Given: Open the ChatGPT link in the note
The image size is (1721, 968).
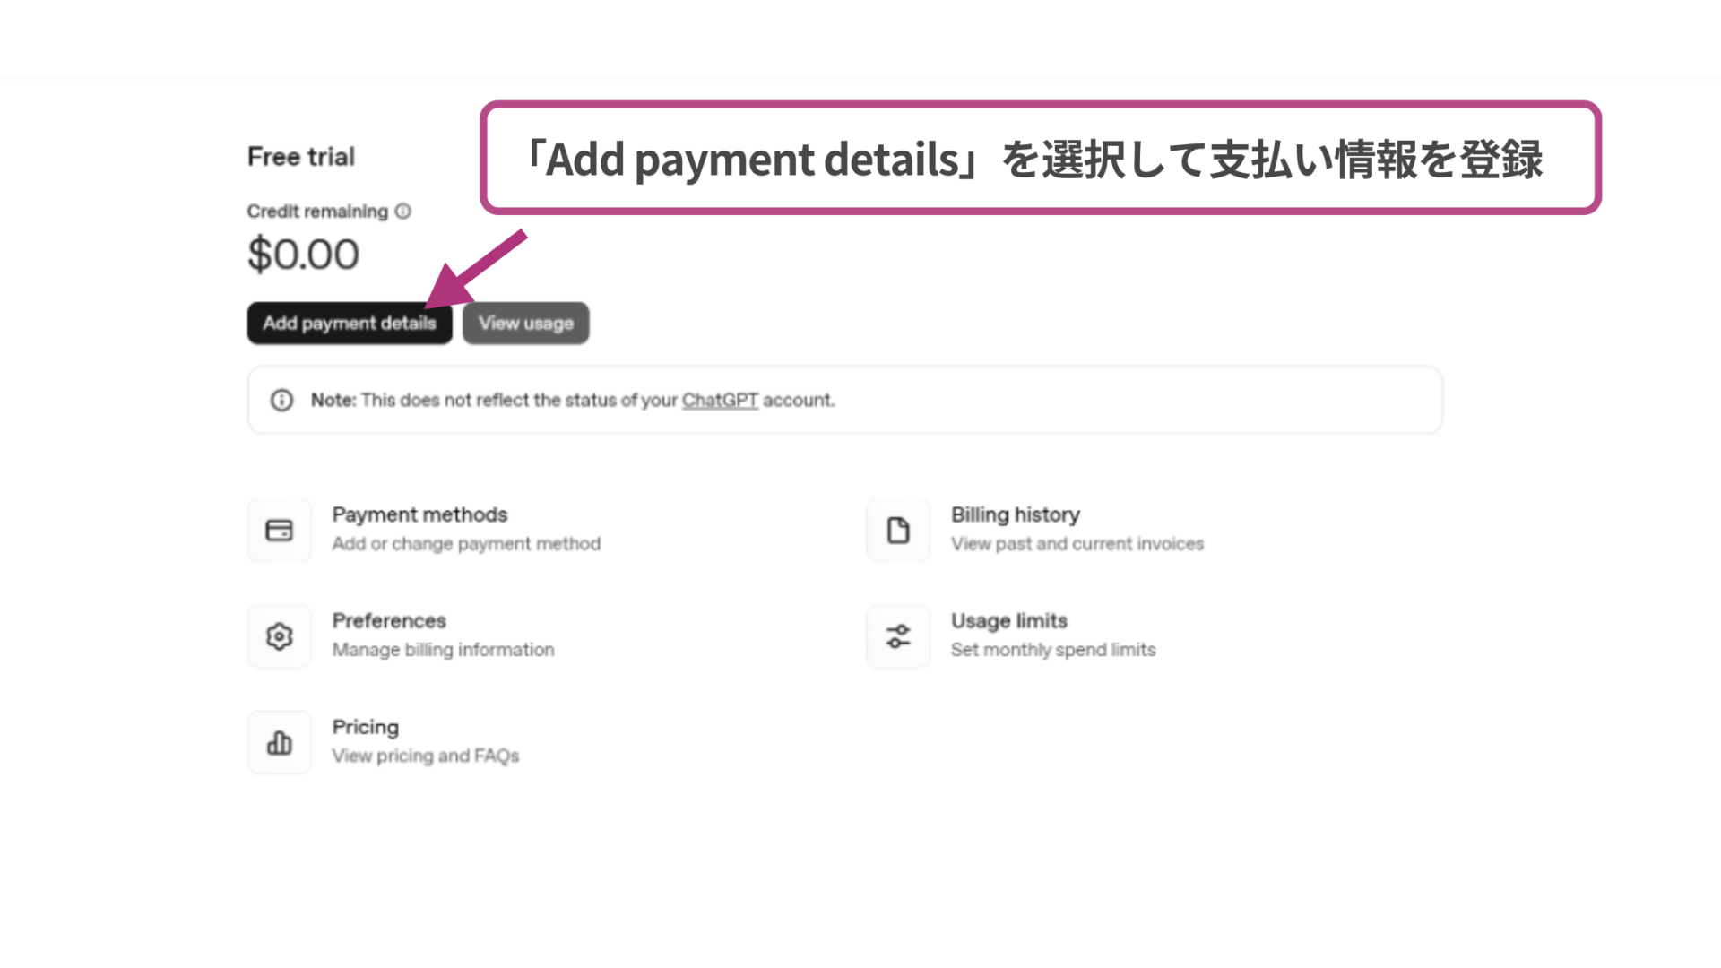Looking at the screenshot, I should pyautogui.click(x=720, y=400).
